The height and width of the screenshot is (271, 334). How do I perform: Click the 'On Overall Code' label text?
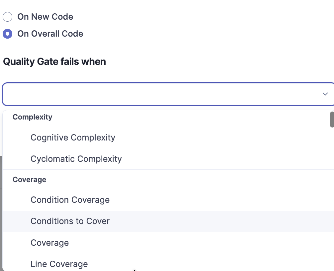pyautogui.click(x=50, y=34)
